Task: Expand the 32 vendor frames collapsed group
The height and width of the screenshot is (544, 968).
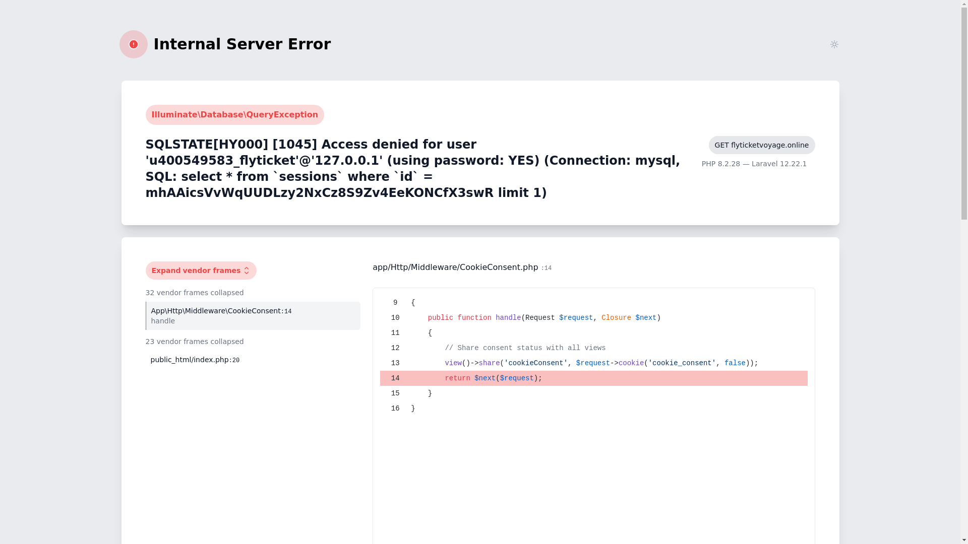Action: pyautogui.click(x=194, y=293)
